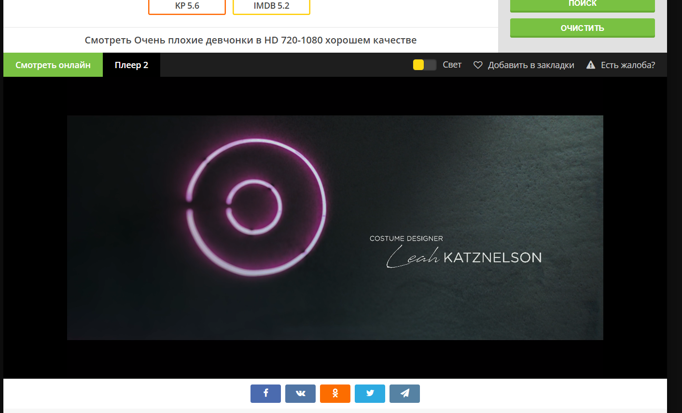Click the ОЧИСТИТЬ button

click(583, 28)
